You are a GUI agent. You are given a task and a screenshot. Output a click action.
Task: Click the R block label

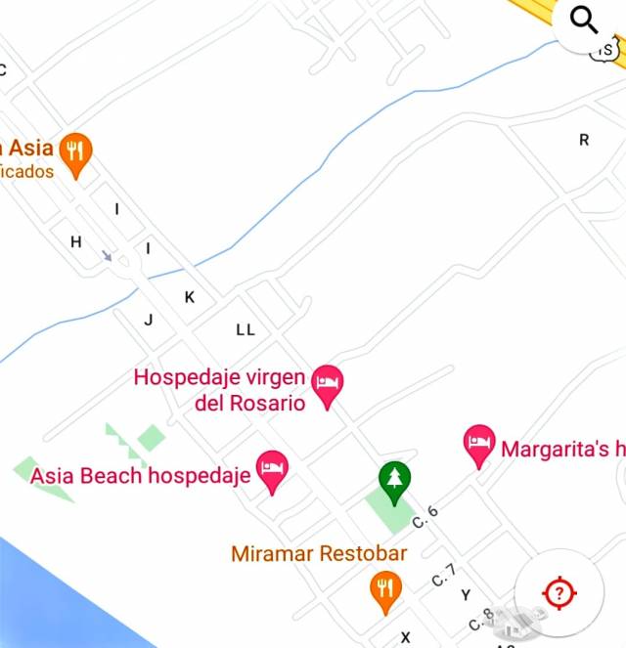584,140
